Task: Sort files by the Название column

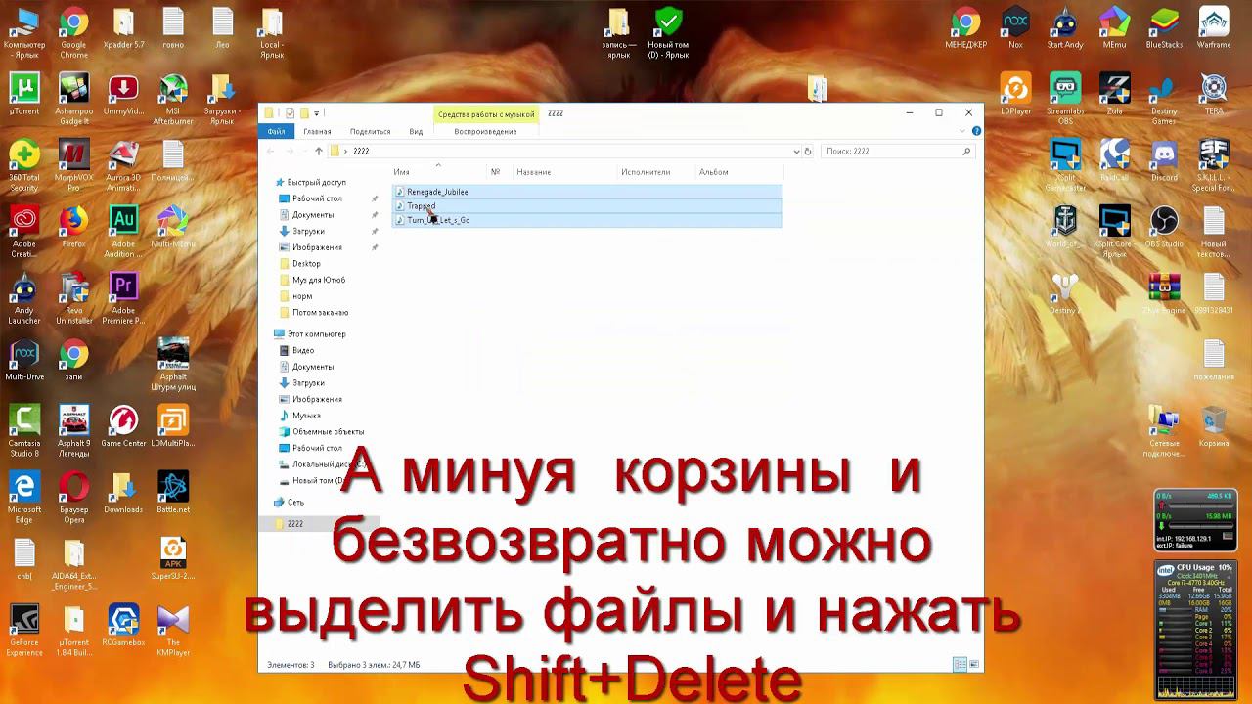Action: tap(565, 172)
